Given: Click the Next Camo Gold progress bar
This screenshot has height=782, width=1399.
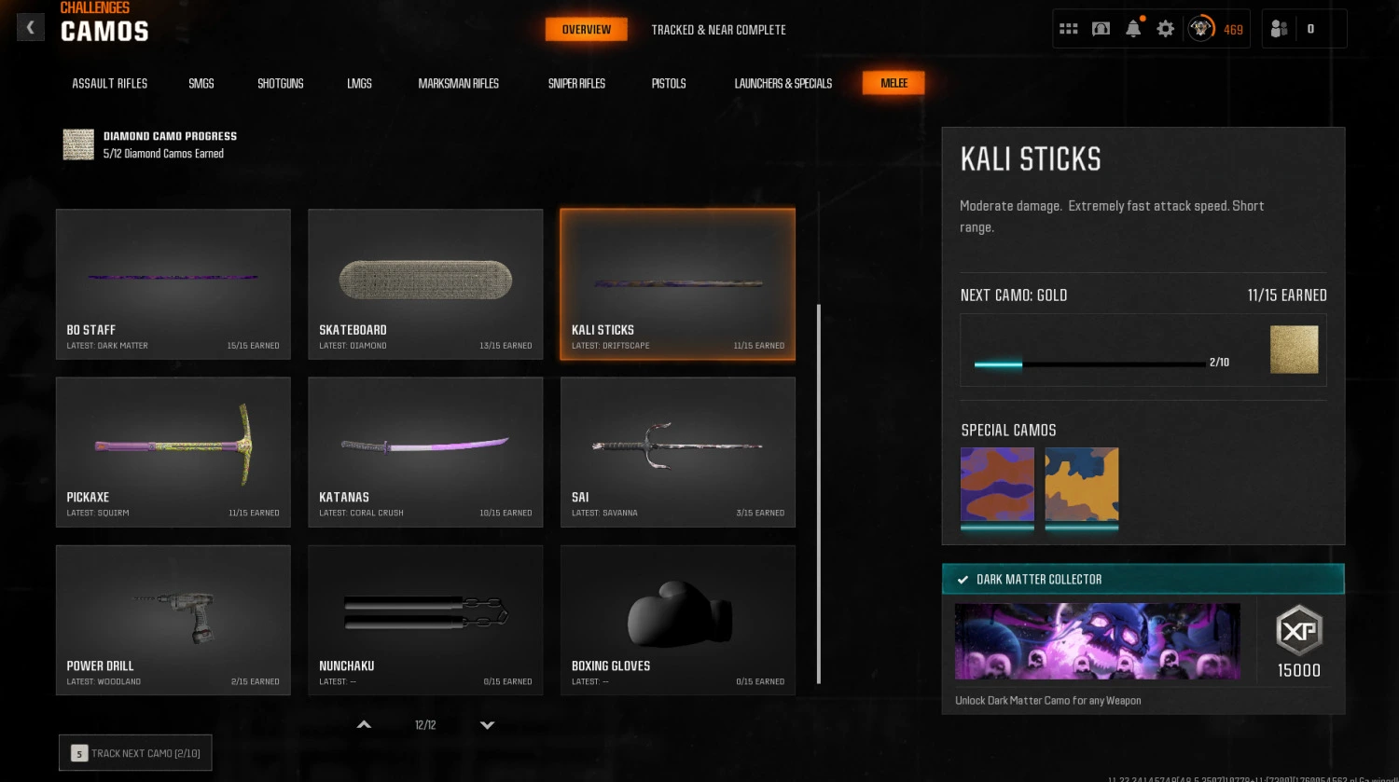Looking at the screenshot, I should [x=1089, y=364].
